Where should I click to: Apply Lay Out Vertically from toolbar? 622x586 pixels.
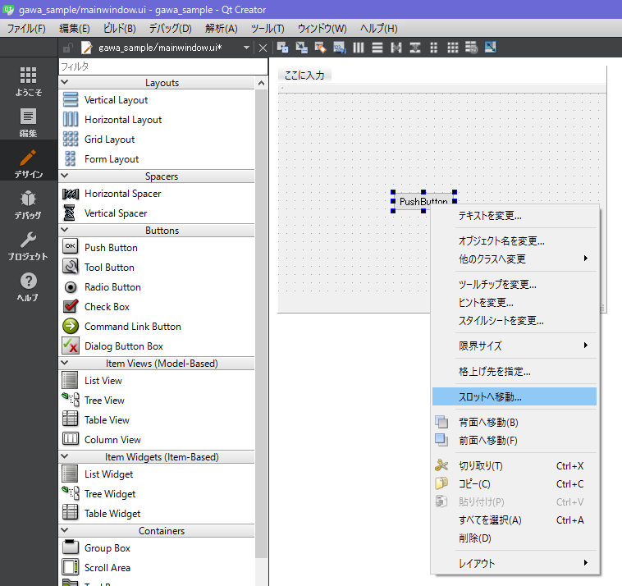(x=377, y=48)
